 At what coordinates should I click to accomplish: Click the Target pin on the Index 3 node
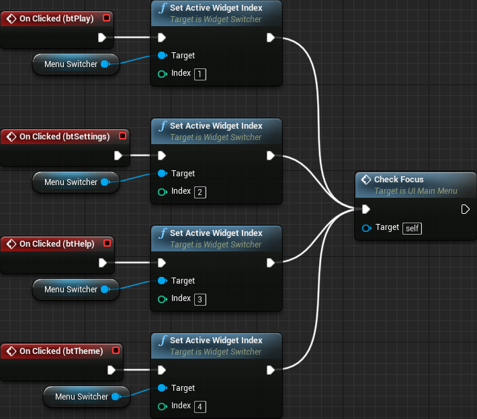pyautogui.click(x=163, y=280)
